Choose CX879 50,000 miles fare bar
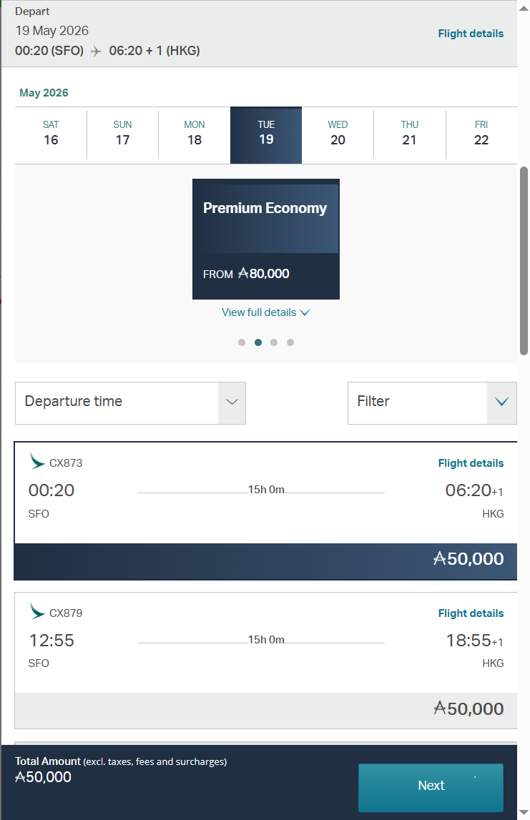 [265, 709]
